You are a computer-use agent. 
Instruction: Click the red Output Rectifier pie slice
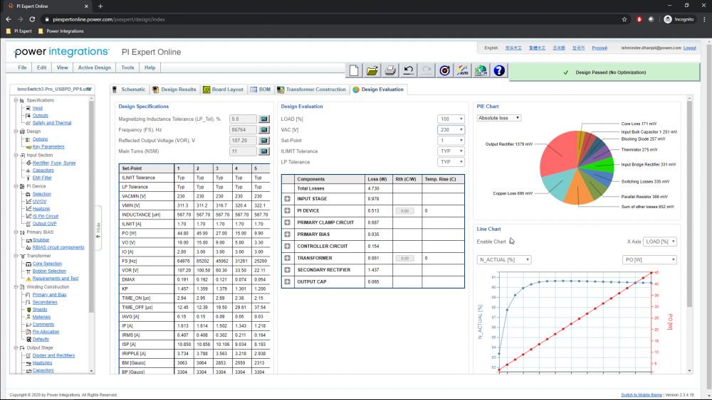point(558,154)
